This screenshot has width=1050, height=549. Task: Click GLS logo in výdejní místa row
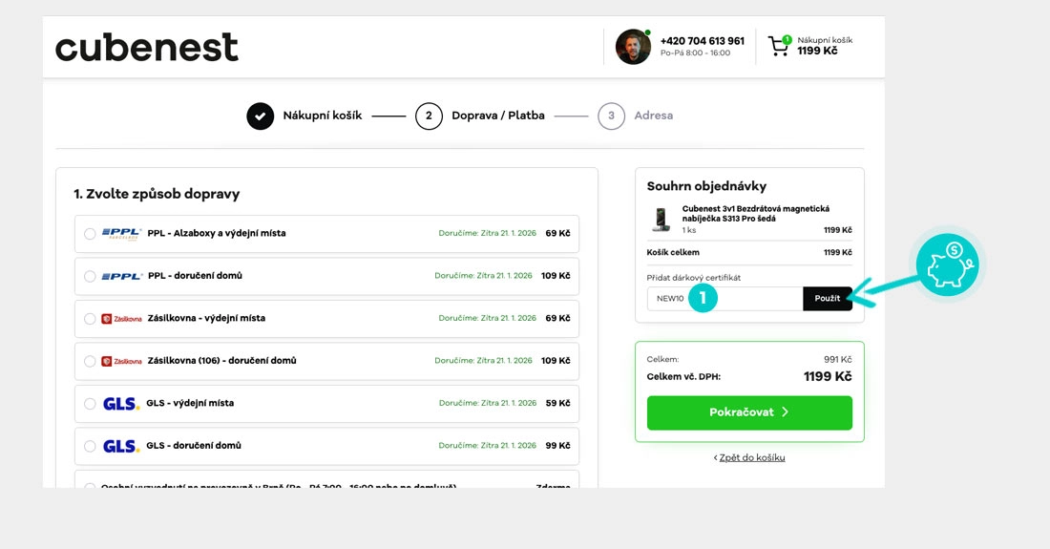[x=121, y=404]
